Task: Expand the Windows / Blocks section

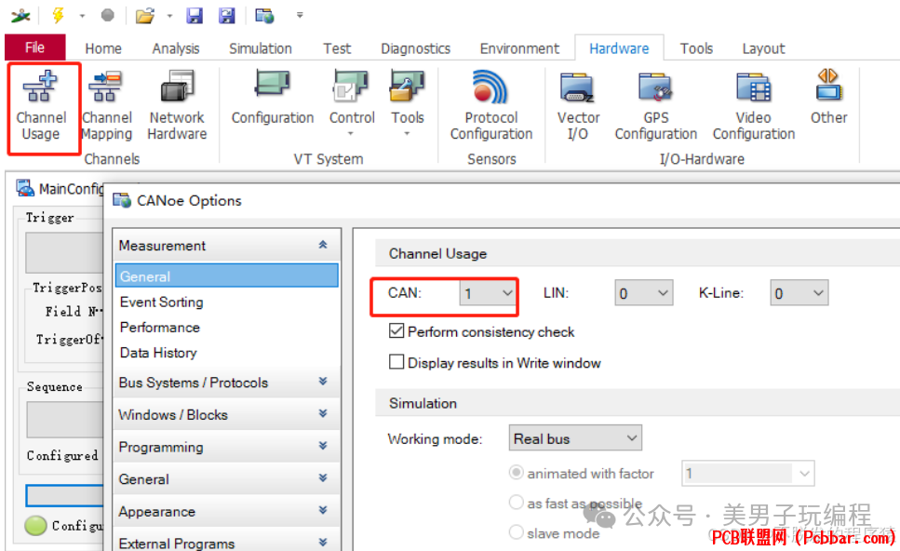Action: (323, 414)
